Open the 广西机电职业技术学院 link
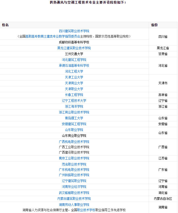 pyautogui.click(x=74, y=142)
